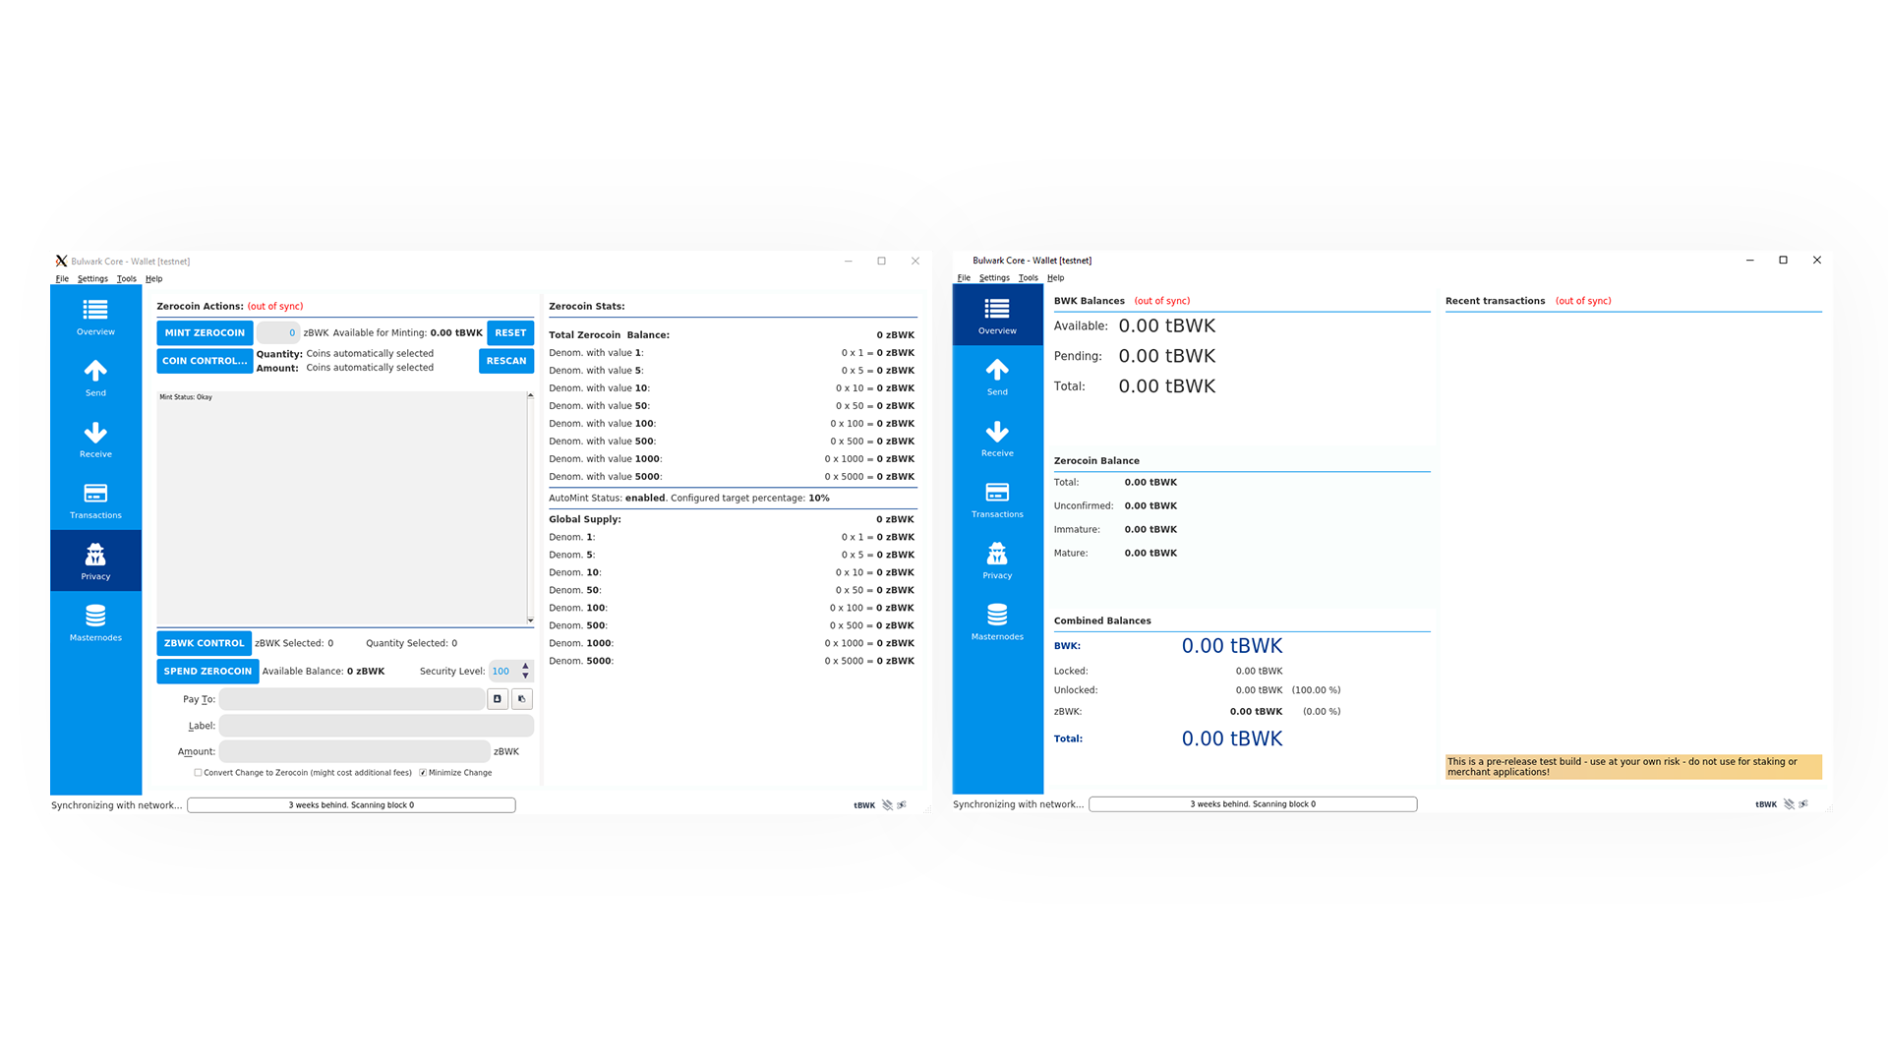1888x1062 pixels.
Task: Click the Amount input field
Action: (354, 751)
